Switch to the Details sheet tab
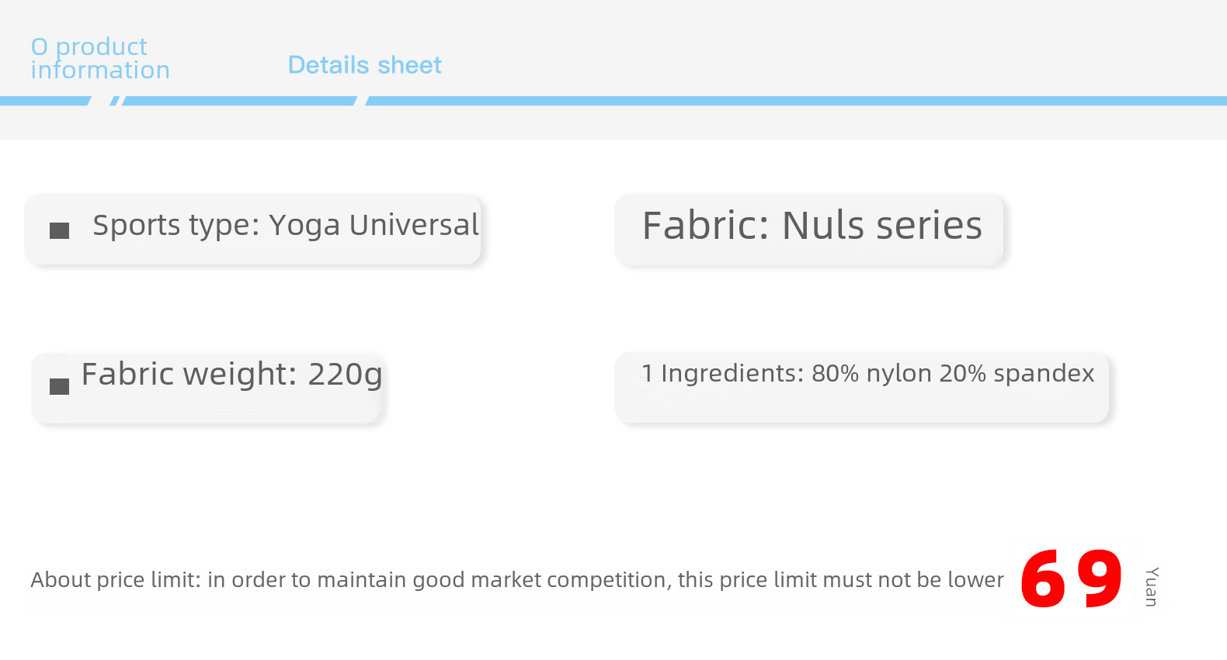The image size is (1227, 660). (364, 65)
